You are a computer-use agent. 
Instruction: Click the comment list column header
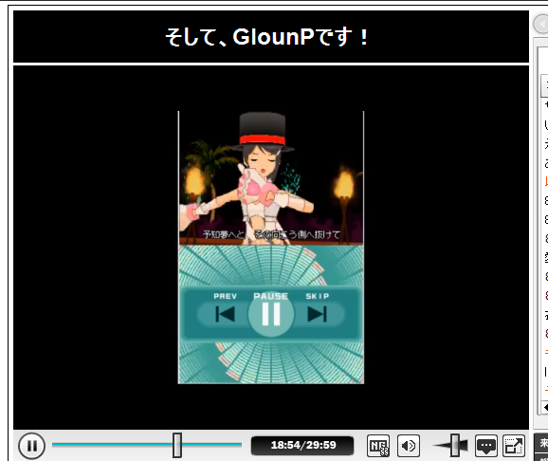coord(544,85)
